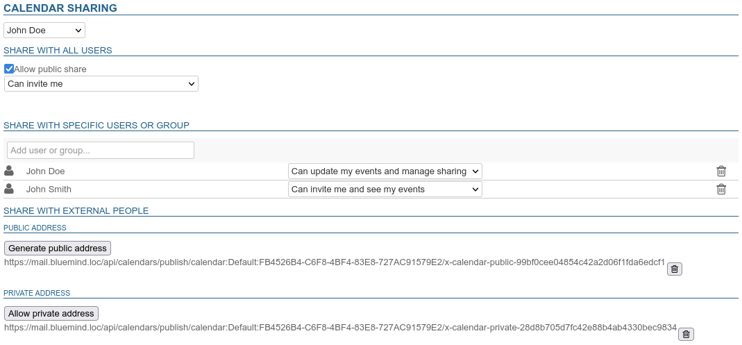
Task: Click the person icon beside John Doe
Action: 9,171
